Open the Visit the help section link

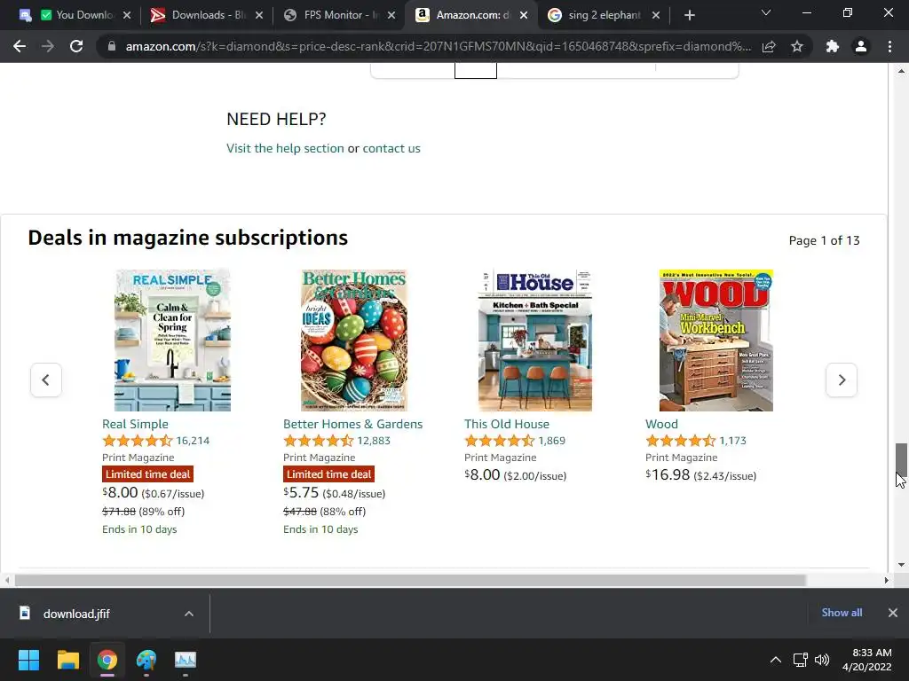click(285, 148)
